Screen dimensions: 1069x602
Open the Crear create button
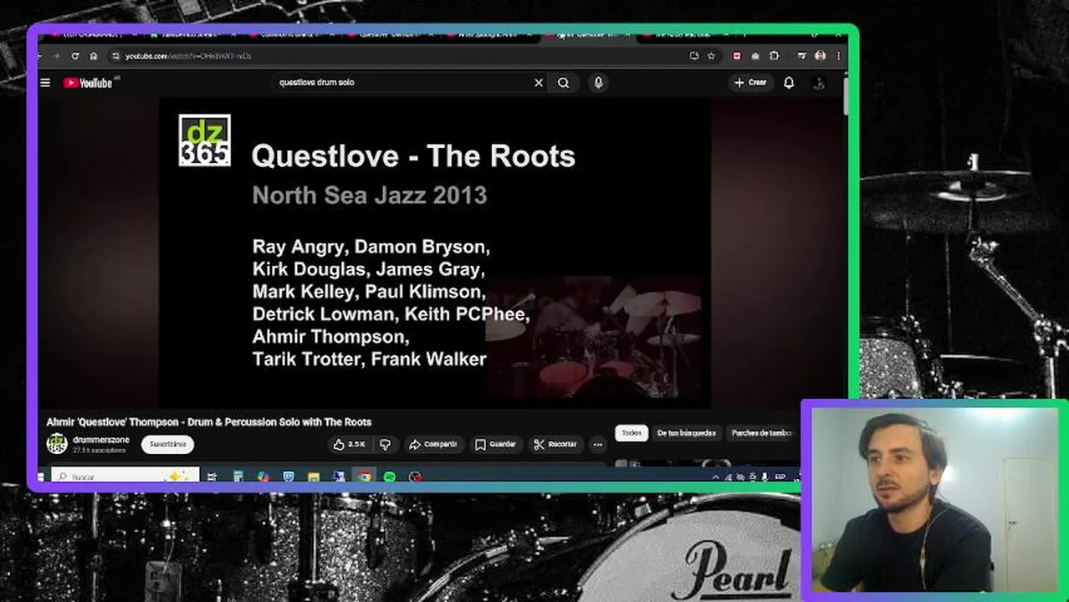[x=750, y=83]
